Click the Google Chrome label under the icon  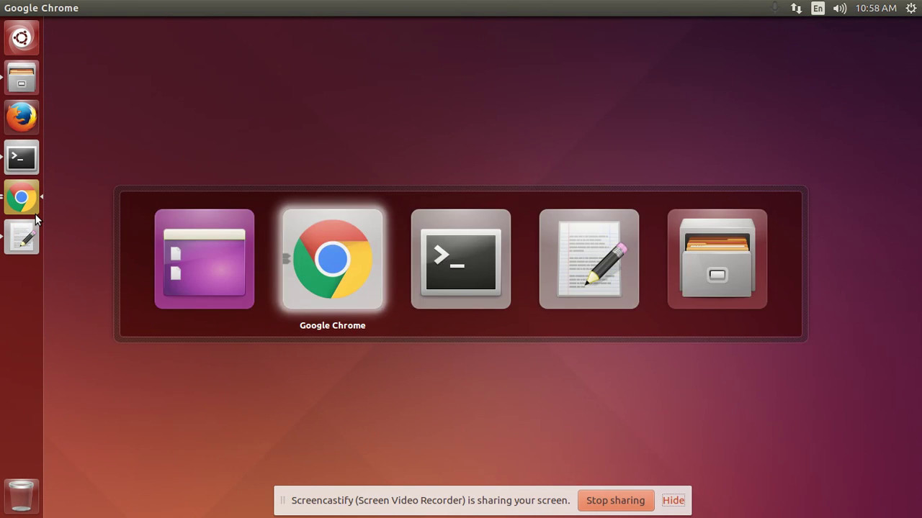point(333,325)
